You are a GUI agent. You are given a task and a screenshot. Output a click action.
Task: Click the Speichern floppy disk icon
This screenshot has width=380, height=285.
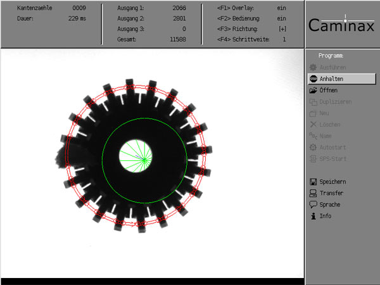(x=313, y=182)
